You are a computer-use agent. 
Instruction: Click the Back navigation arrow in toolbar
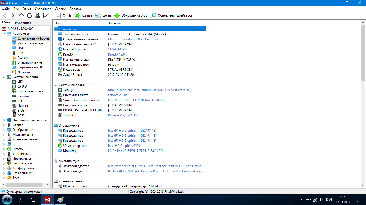point(5,15)
